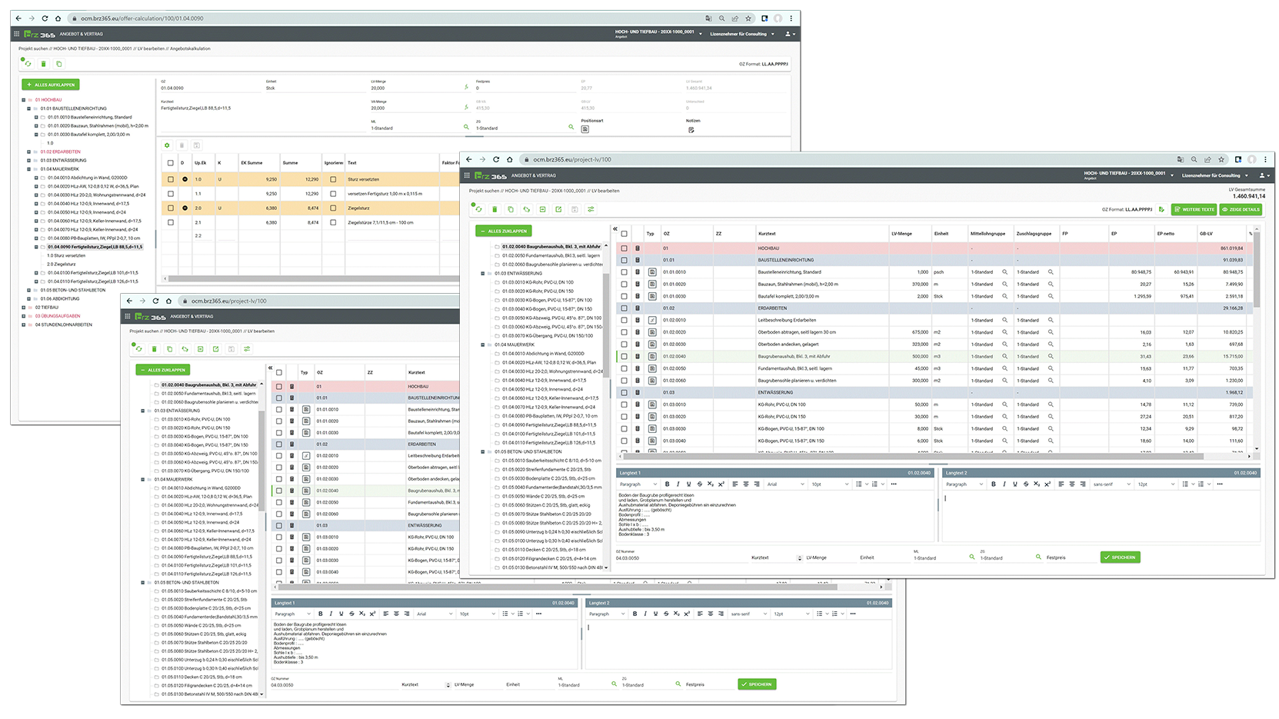
Task: Collapse the side tree using the double-chevron, front window
Action: pyautogui.click(x=615, y=229)
